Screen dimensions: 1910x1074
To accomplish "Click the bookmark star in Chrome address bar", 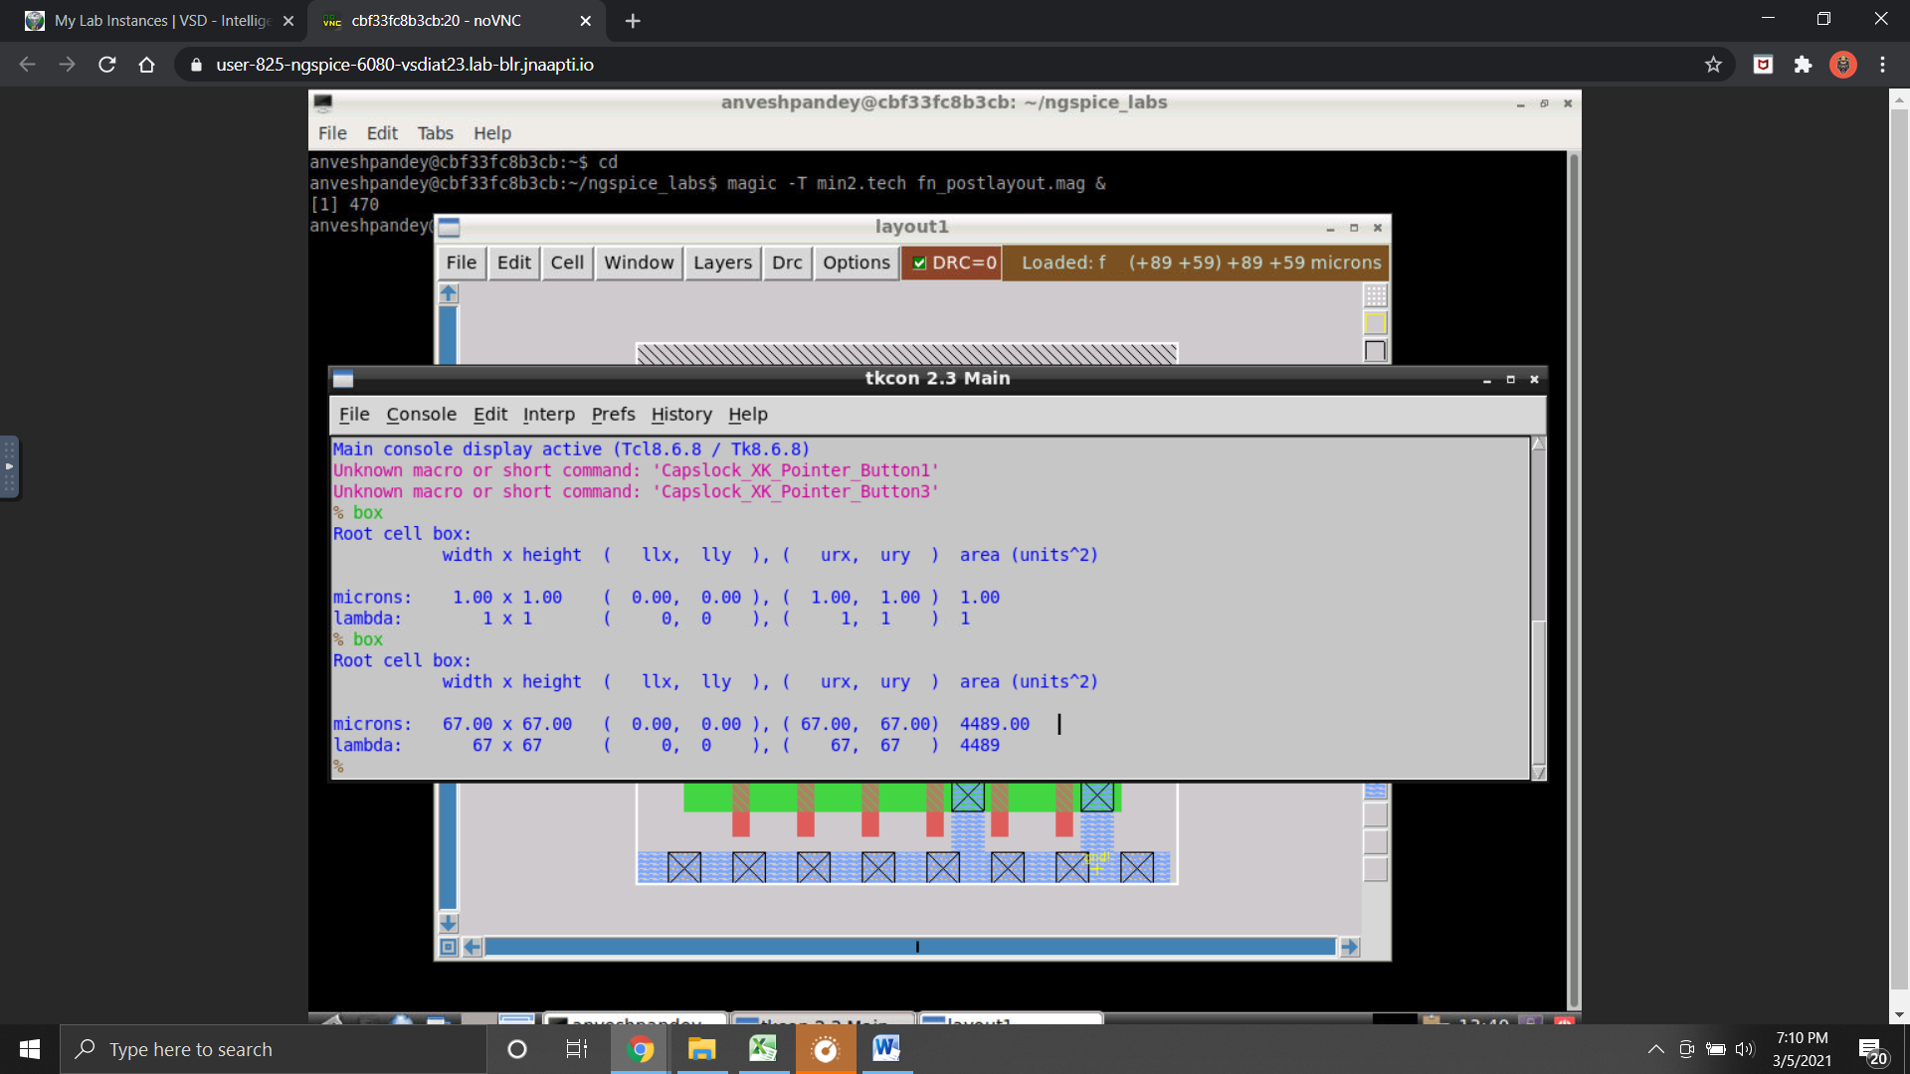I will [1713, 64].
